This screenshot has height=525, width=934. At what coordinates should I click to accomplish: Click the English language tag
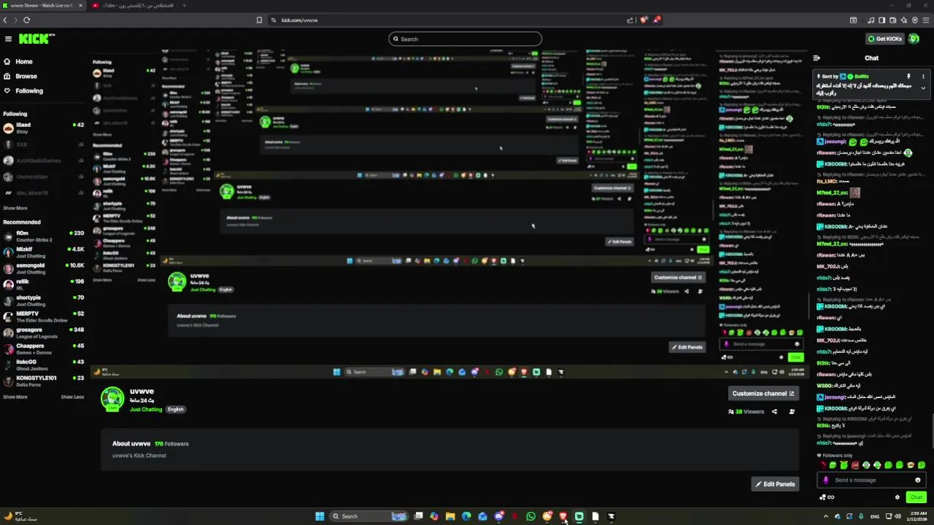(x=175, y=409)
